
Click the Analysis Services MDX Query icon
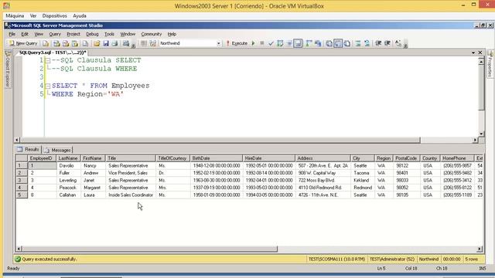pyautogui.click(x=56, y=43)
